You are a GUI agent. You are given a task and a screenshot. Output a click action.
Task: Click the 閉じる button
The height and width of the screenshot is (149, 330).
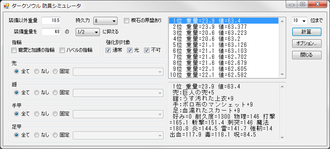307,55
